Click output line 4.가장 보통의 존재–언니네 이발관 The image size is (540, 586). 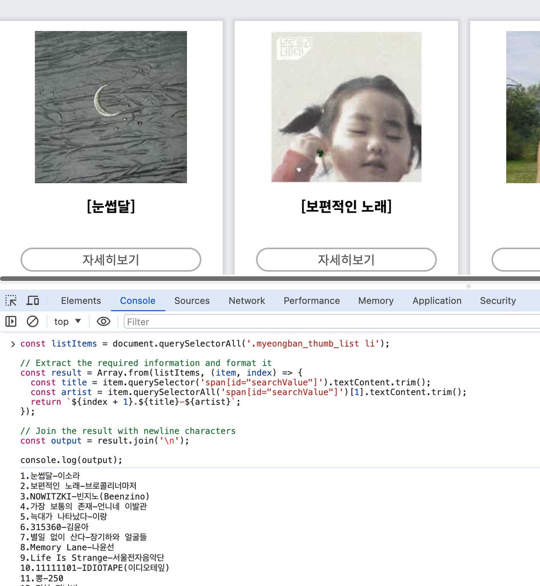(x=83, y=506)
